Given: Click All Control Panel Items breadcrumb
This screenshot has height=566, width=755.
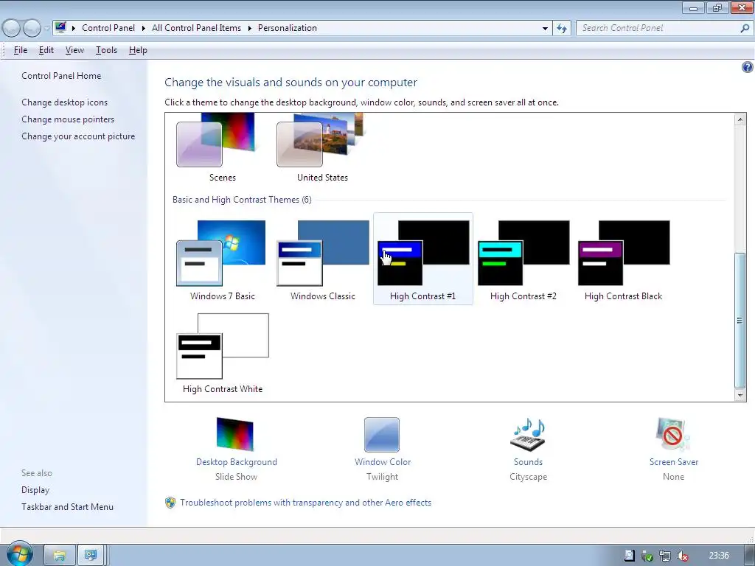Looking at the screenshot, I should pos(196,28).
